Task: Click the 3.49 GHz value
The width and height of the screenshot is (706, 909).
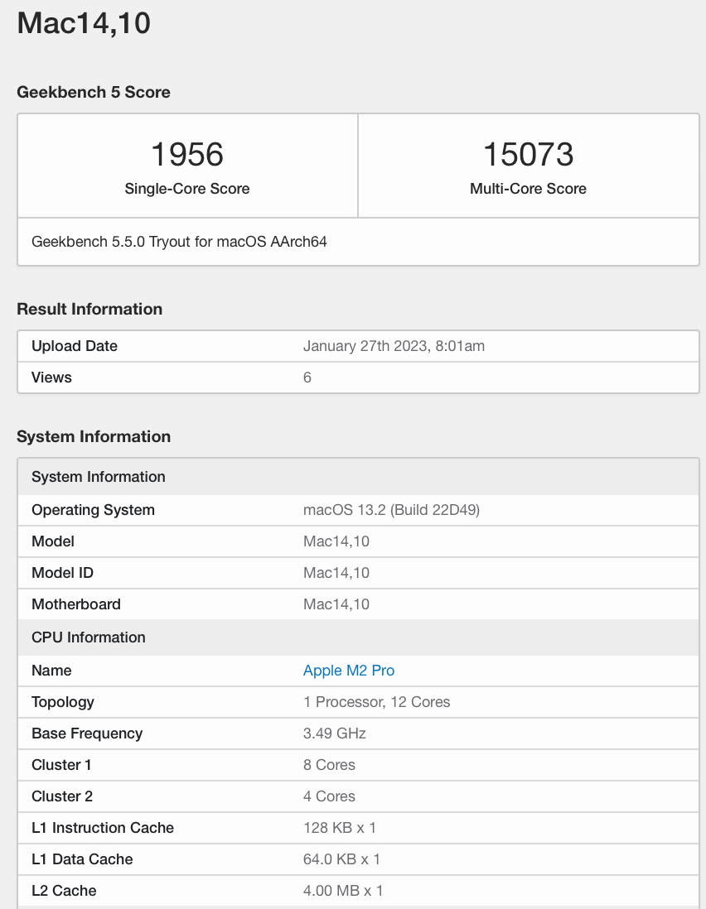Action: point(335,733)
